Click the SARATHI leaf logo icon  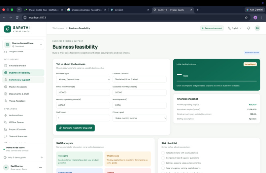coord(8,29)
